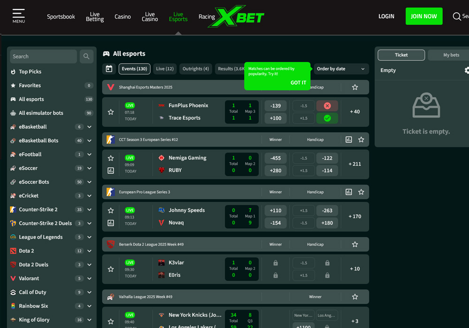Switch to the Live (12) tab
The image size is (469, 328).
[x=164, y=69]
